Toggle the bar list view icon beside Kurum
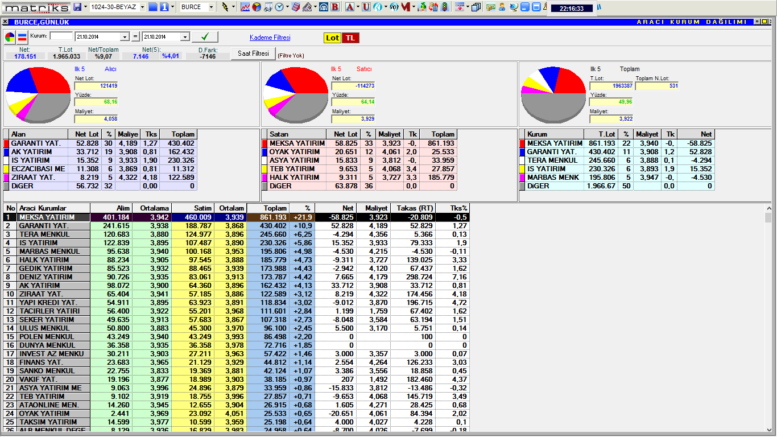Viewport: 777px width, 437px height. click(x=22, y=38)
